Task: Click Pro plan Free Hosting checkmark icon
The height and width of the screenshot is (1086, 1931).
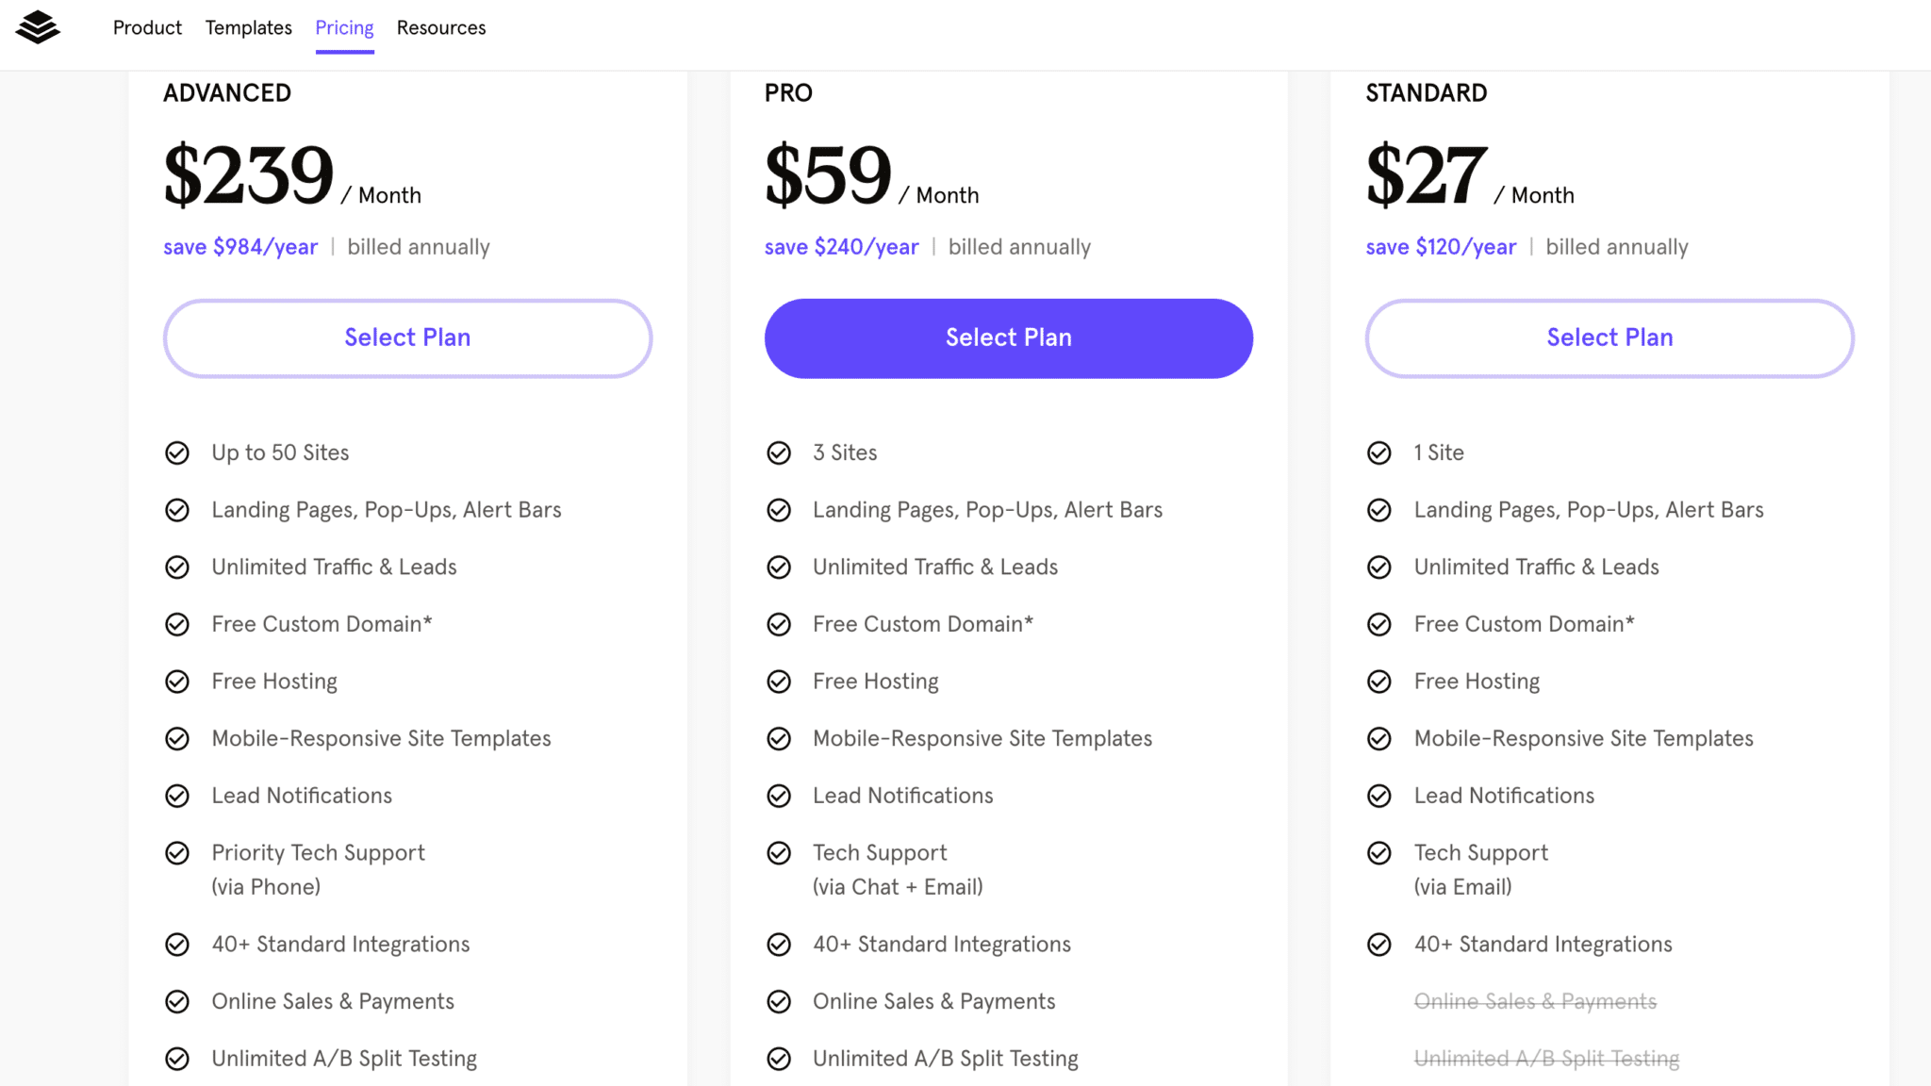Action: [779, 682]
